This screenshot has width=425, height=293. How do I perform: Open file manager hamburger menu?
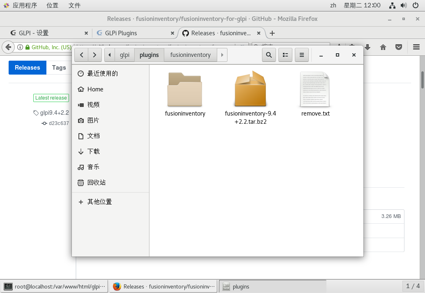(302, 55)
